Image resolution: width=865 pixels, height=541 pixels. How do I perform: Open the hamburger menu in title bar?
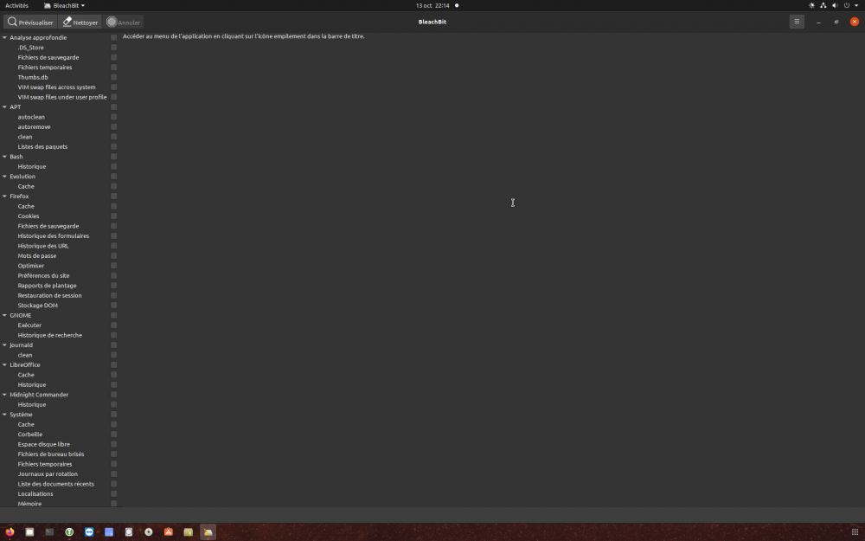797,22
